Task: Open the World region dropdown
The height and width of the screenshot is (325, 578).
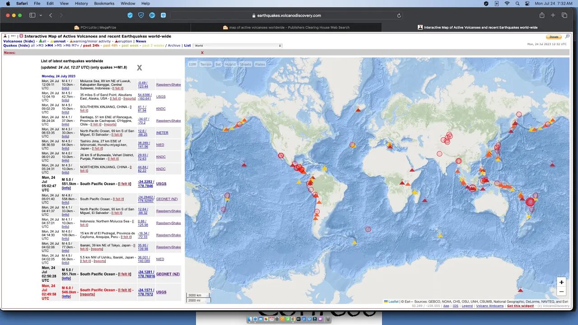Action: (238, 46)
